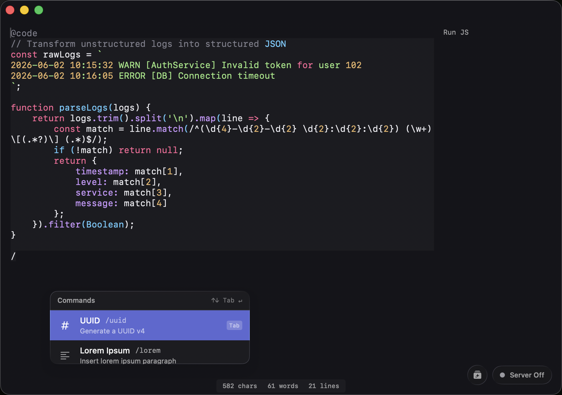This screenshot has width=562, height=395.
Task: Click the up-down arrows navigation hint icon
Action: [215, 300]
